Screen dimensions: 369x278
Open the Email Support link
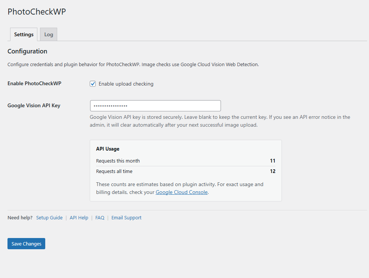click(126, 217)
